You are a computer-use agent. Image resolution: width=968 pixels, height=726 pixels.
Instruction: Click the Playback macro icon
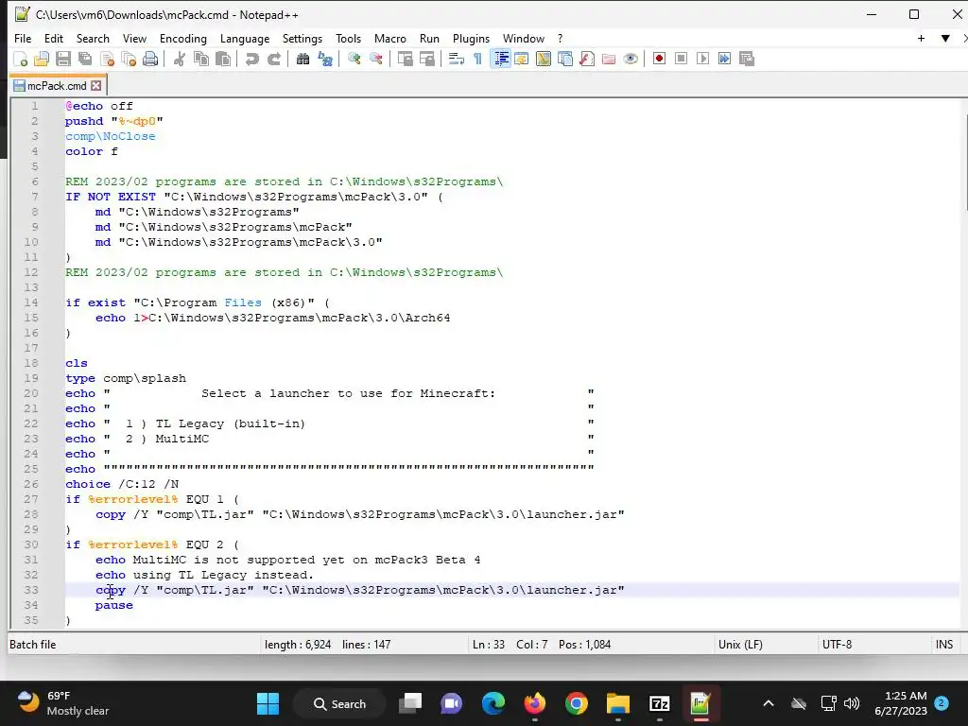coord(702,59)
